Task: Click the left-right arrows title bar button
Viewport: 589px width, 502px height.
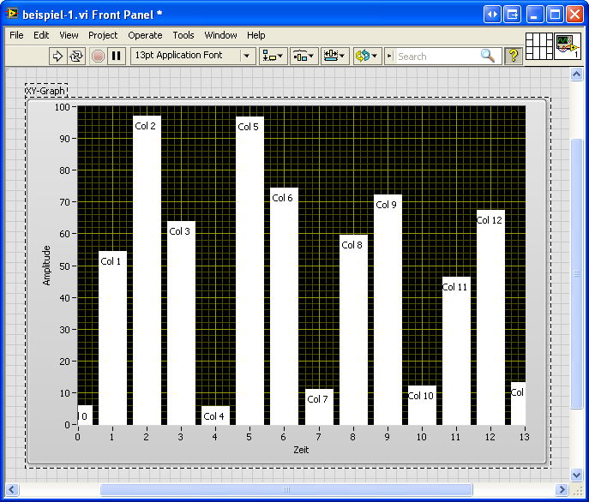Action: click(x=492, y=15)
